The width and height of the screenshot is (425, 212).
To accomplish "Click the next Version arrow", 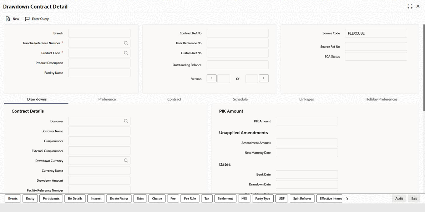I will tap(264, 78).
